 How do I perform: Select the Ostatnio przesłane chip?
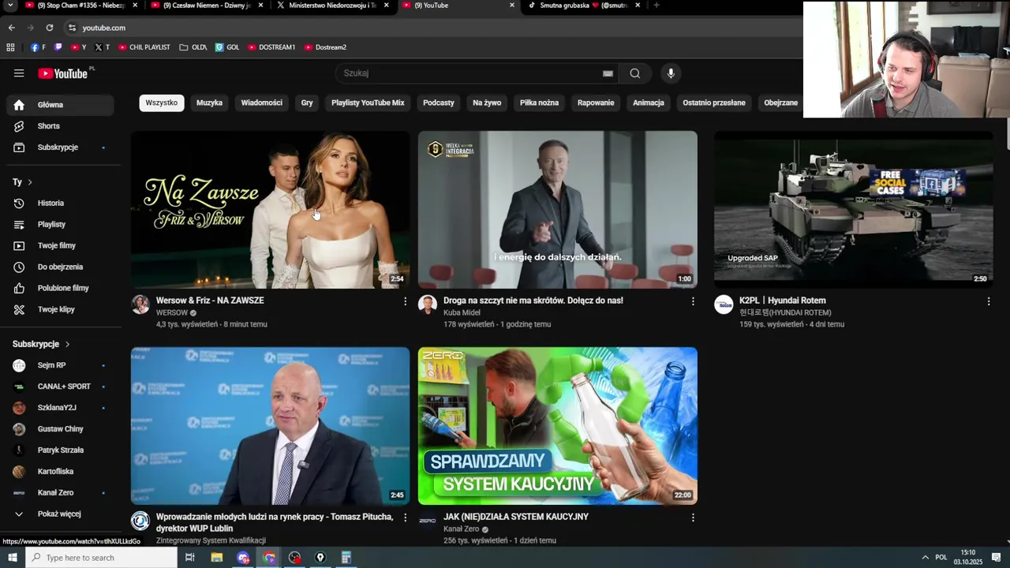pyautogui.click(x=714, y=103)
